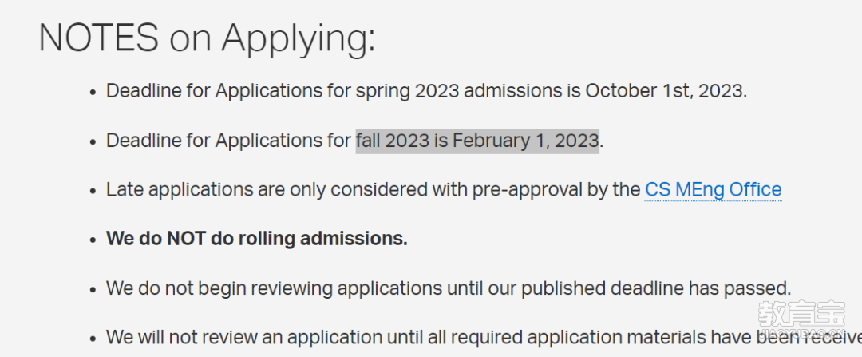The image size is (862, 357).
Task: Click the word 'NOTES' in the heading
Action: [99, 38]
